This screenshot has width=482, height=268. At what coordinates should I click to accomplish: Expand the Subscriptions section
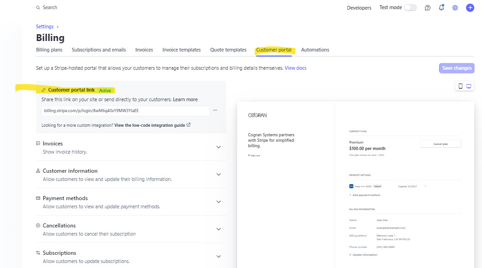[218, 257]
